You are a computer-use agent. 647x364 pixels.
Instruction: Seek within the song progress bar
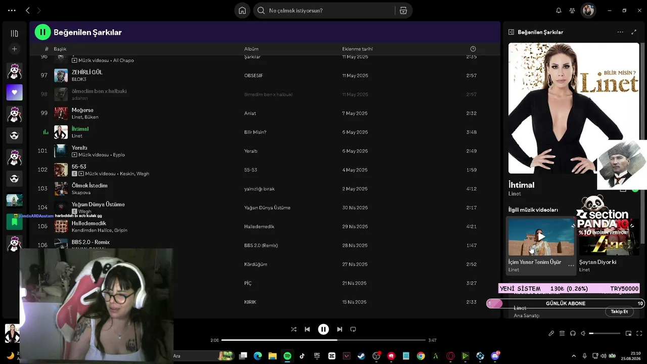tap(323, 340)
